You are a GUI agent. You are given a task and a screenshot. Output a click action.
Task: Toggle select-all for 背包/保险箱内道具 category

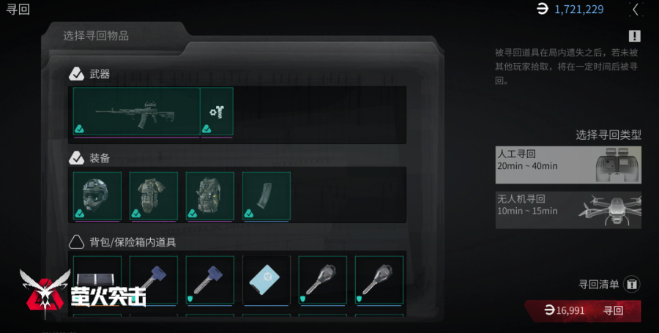point(76,242)
